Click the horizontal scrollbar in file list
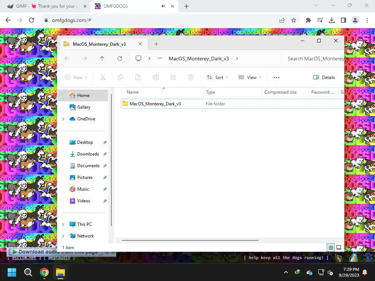 [x=190, y=240]
